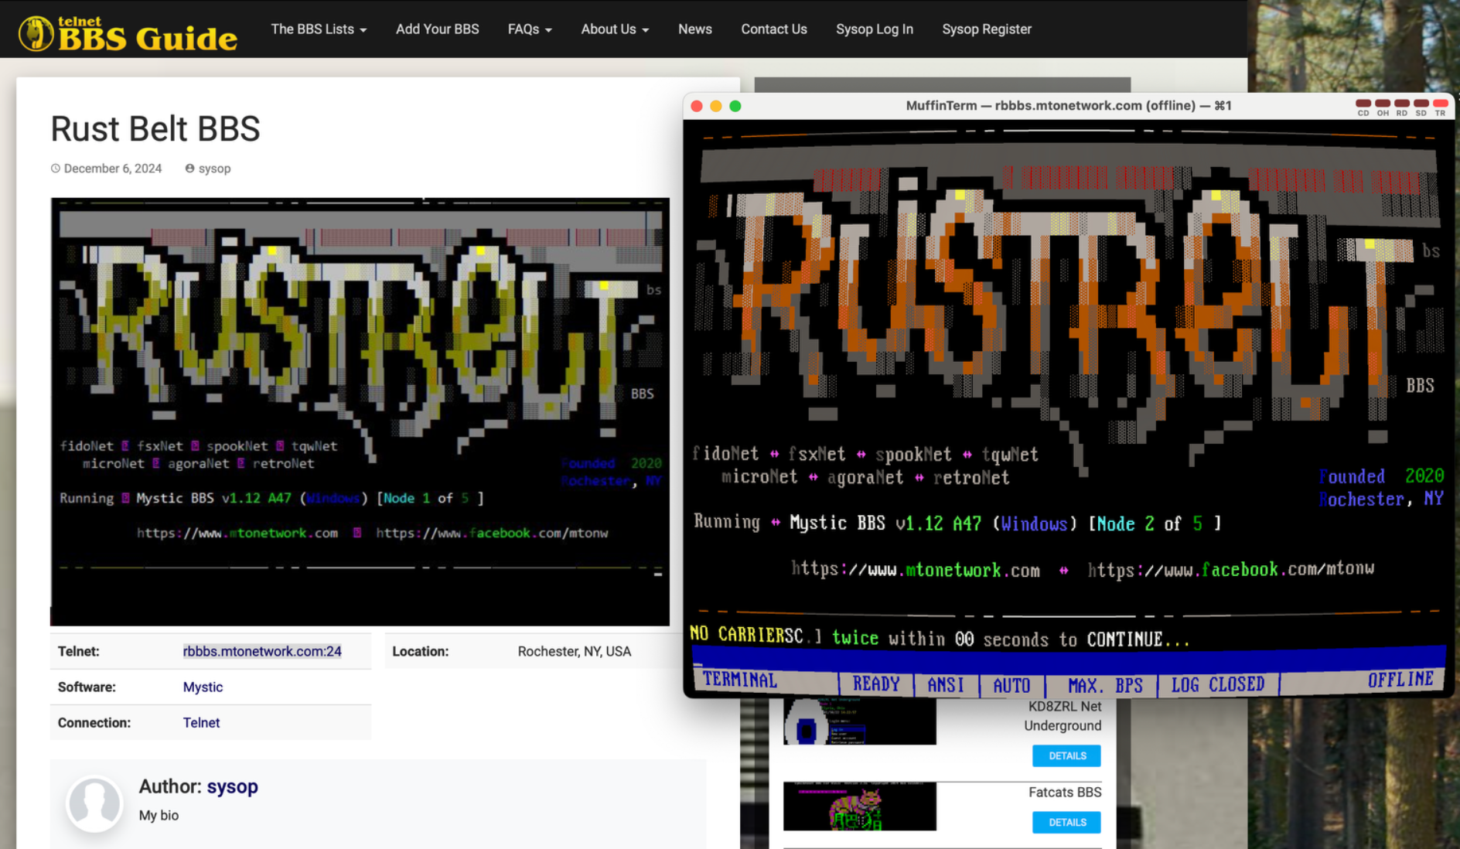The height and width of the screenshot is (849, 1460).
Task: Minimize the MuffinTerm window
Action: click(716, 106)
